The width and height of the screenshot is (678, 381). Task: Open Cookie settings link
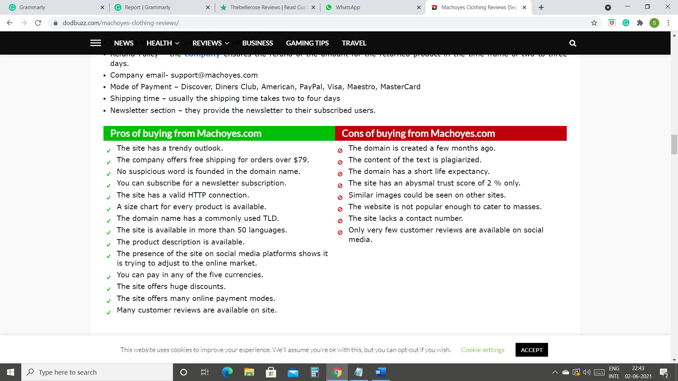(x=483, y=350)
